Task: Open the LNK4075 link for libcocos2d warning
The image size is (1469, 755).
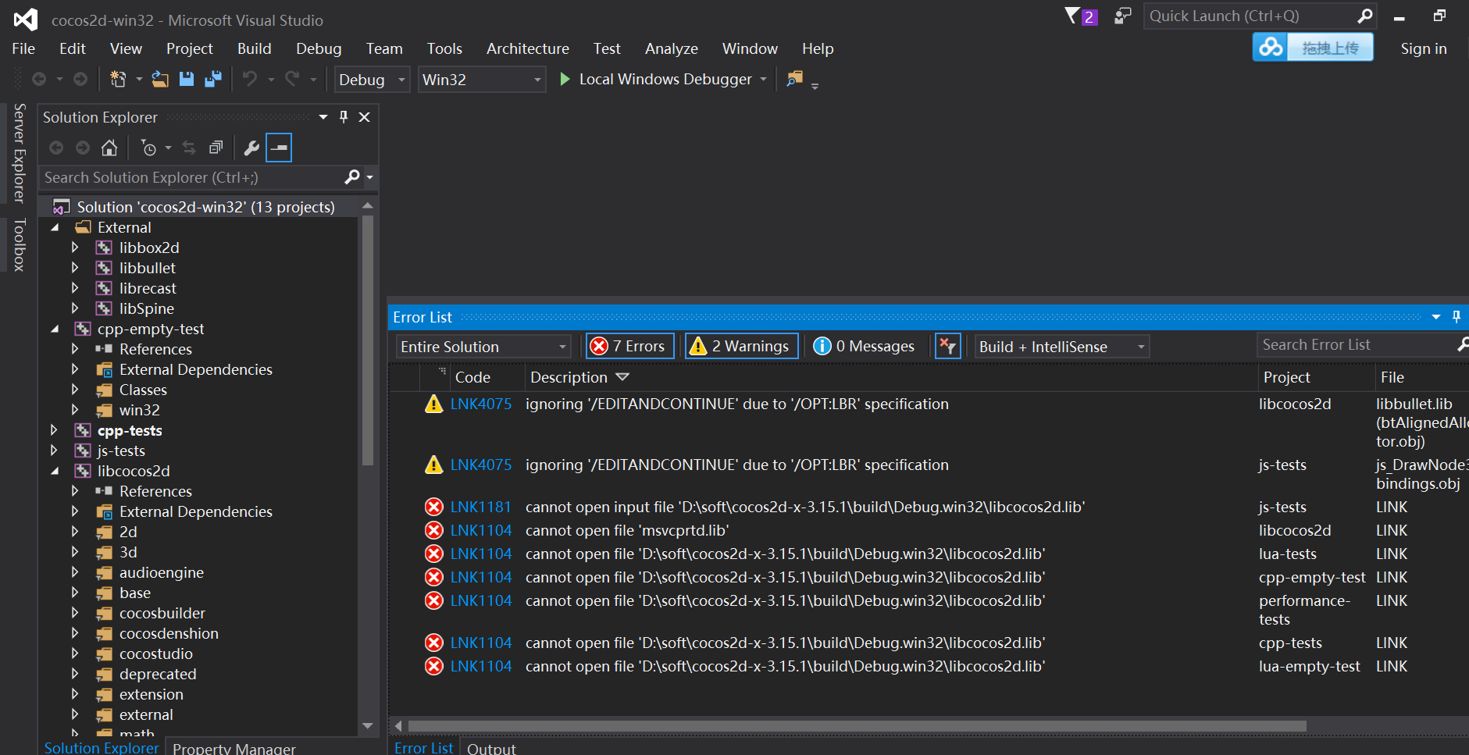Action: pyautogui.click(x=481, y=404)
